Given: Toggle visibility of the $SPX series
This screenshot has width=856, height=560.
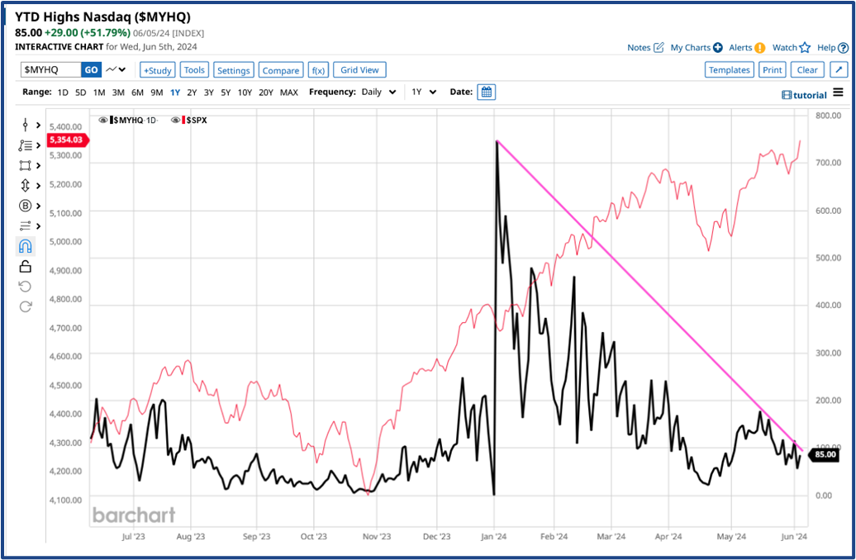Looking at the screenshot, I should [174, 120].
